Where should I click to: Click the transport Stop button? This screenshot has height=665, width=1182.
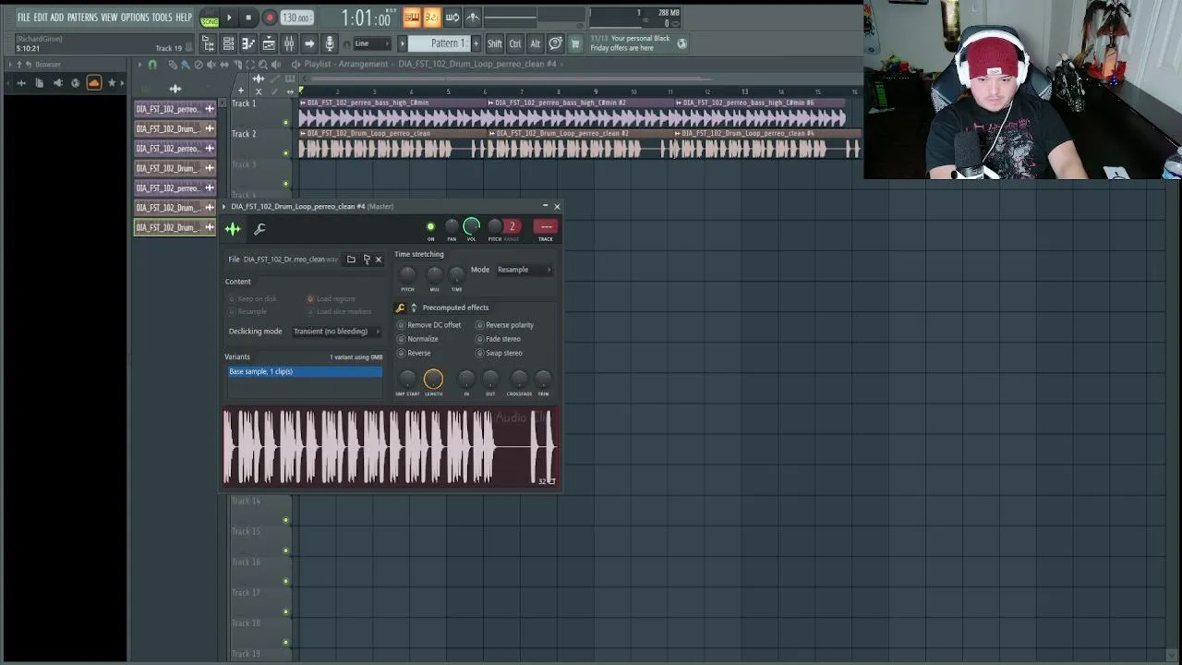(248, 18)
